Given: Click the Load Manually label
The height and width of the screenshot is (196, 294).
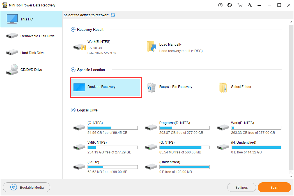Looking at the screenshot, I should coord(171,44).
